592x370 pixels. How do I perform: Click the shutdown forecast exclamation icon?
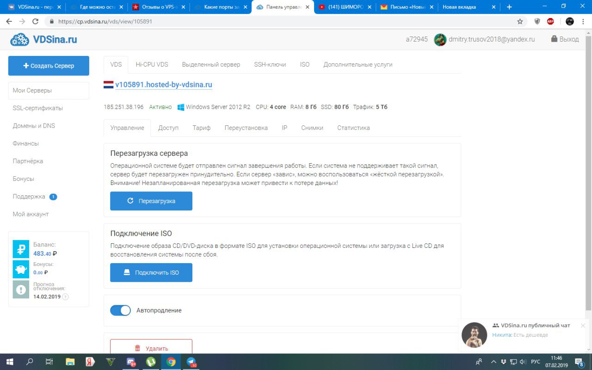click(x=21, y=290)
